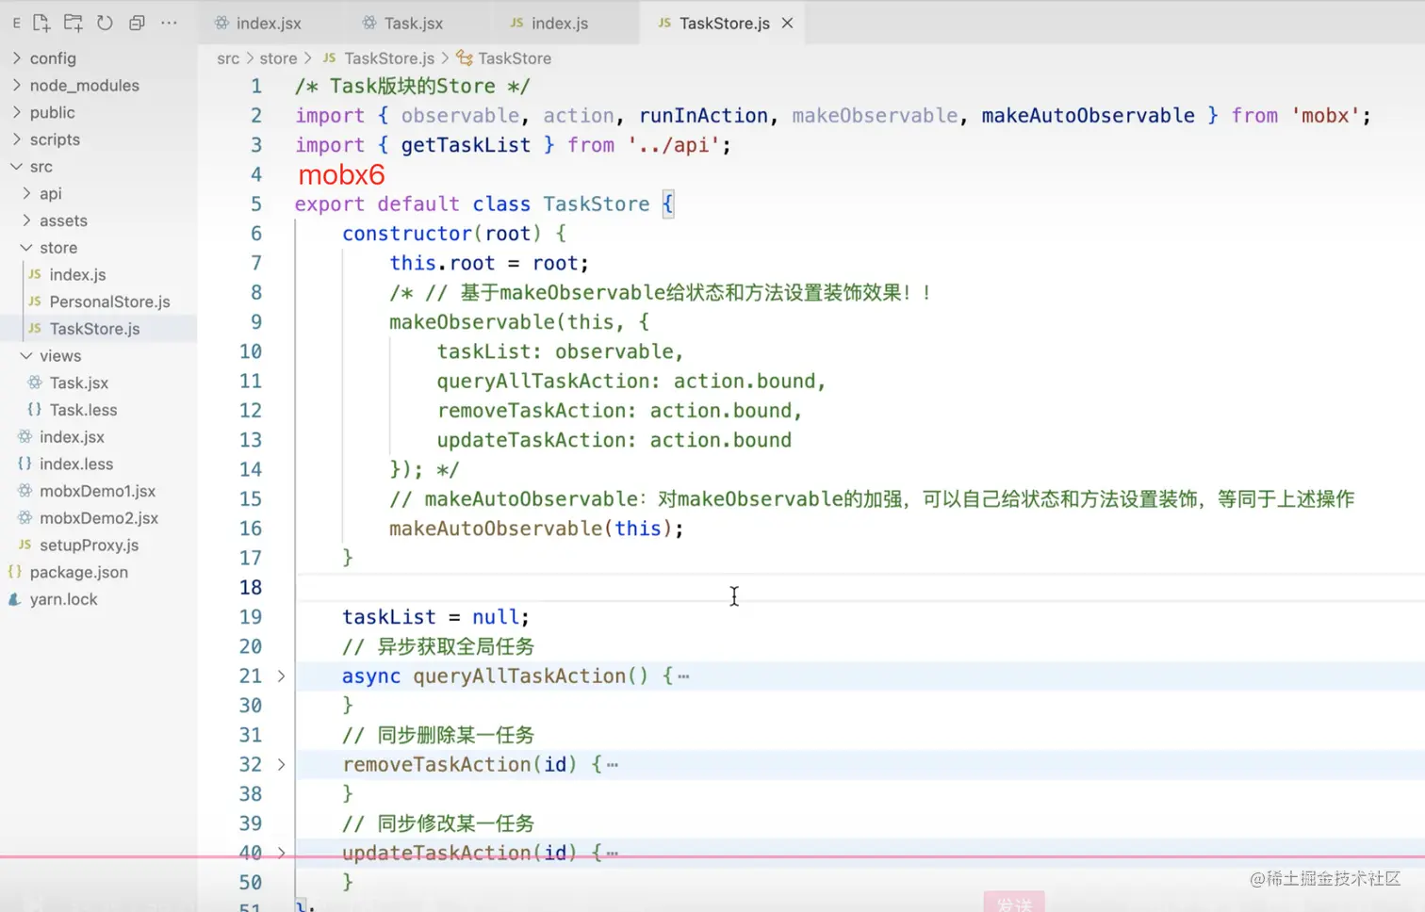Open Task.less in the file tree

tap(83, 410)
